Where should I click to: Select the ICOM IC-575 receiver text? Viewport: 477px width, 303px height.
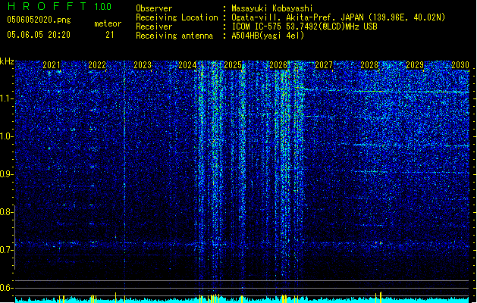coord(304,27)
